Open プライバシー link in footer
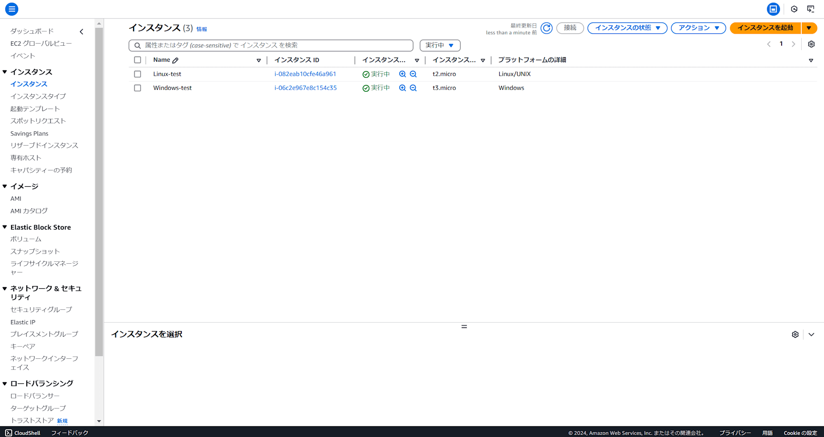 [735, 433]
